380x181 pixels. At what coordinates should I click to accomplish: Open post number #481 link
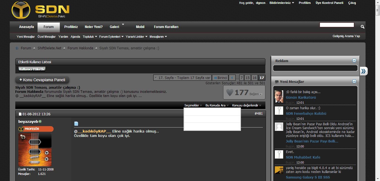click(x=259, y=114)
